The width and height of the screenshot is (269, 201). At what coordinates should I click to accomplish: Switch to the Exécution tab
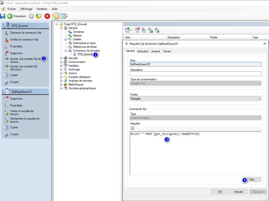click(143, 51)
